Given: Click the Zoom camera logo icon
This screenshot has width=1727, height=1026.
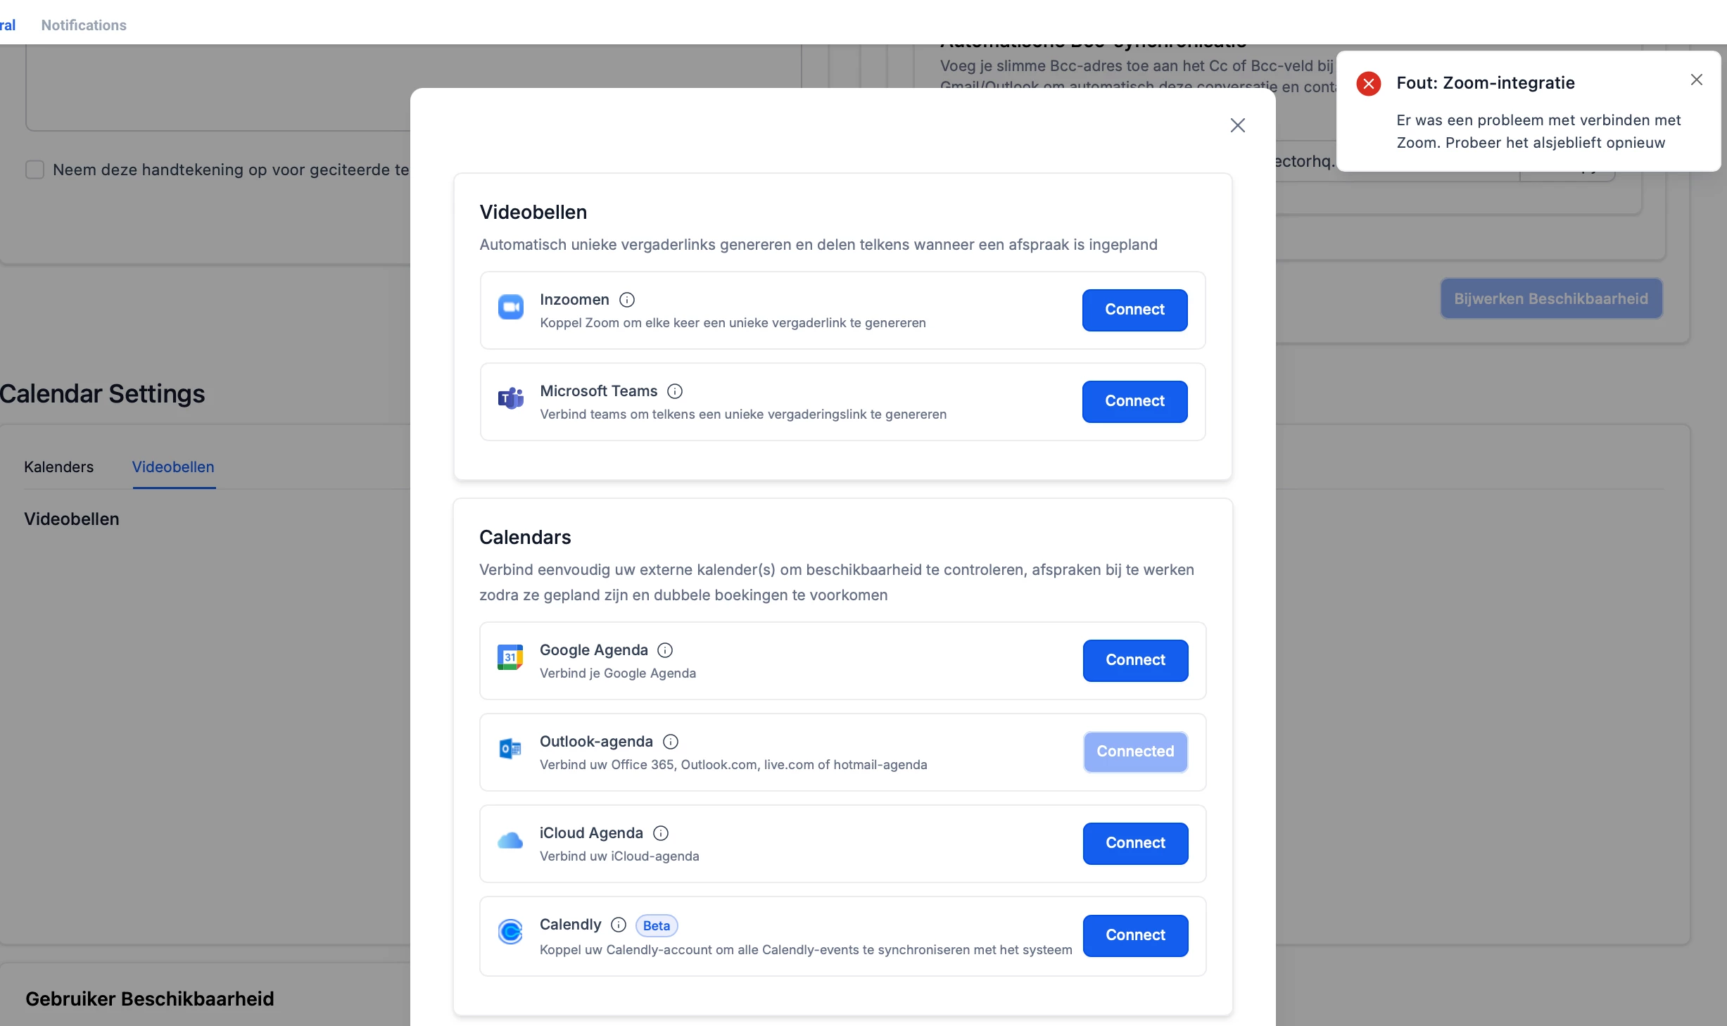Looking at the screenshot, I should coord(511,307).
